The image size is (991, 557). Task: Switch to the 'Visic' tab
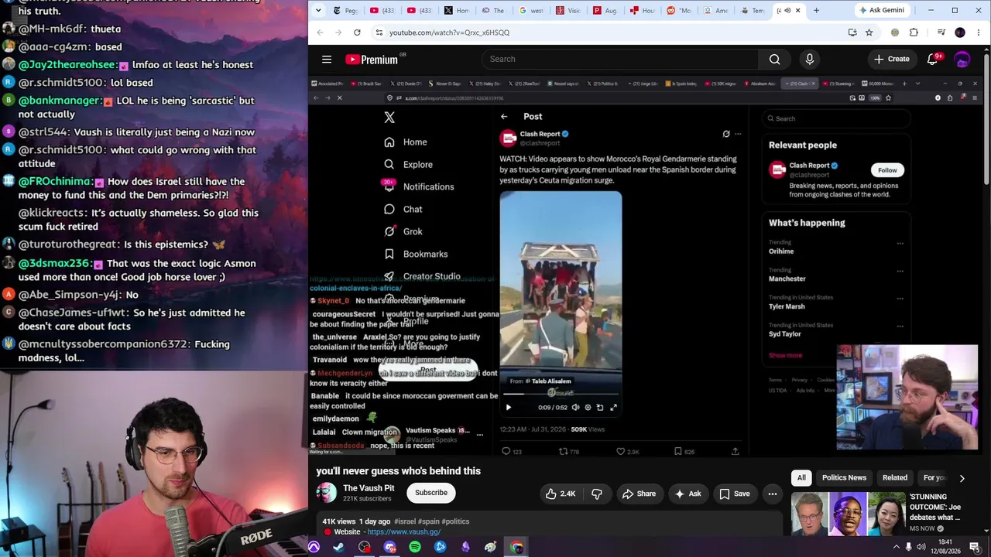pos(568,10)
